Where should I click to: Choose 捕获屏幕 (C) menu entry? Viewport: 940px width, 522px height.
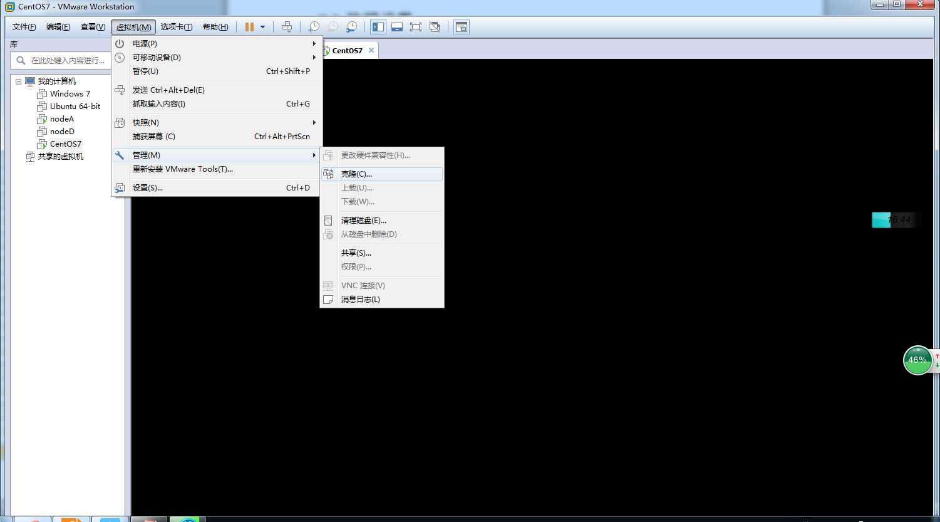(x=217, y=137)
